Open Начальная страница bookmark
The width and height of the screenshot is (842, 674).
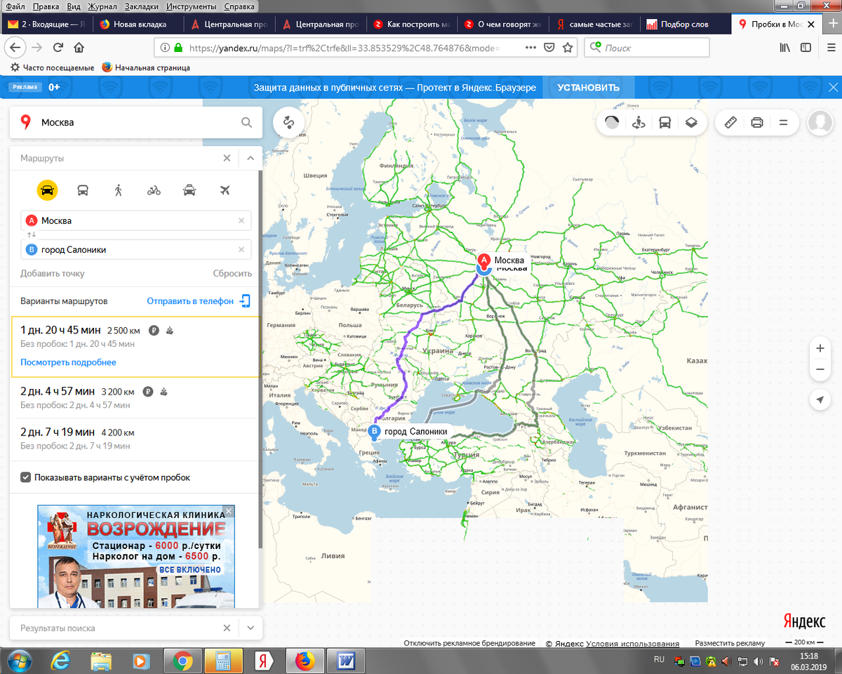coord(146,68)
